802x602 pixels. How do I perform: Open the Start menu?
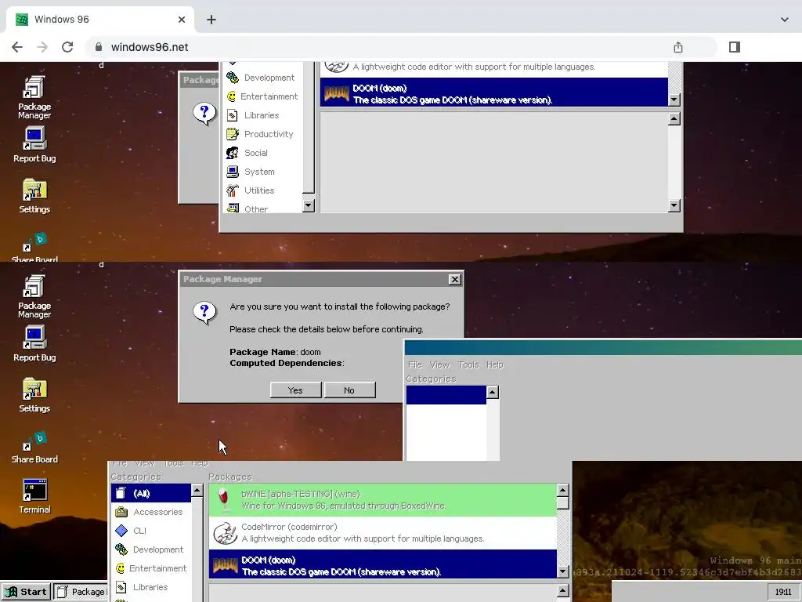(x=26, y=592)
